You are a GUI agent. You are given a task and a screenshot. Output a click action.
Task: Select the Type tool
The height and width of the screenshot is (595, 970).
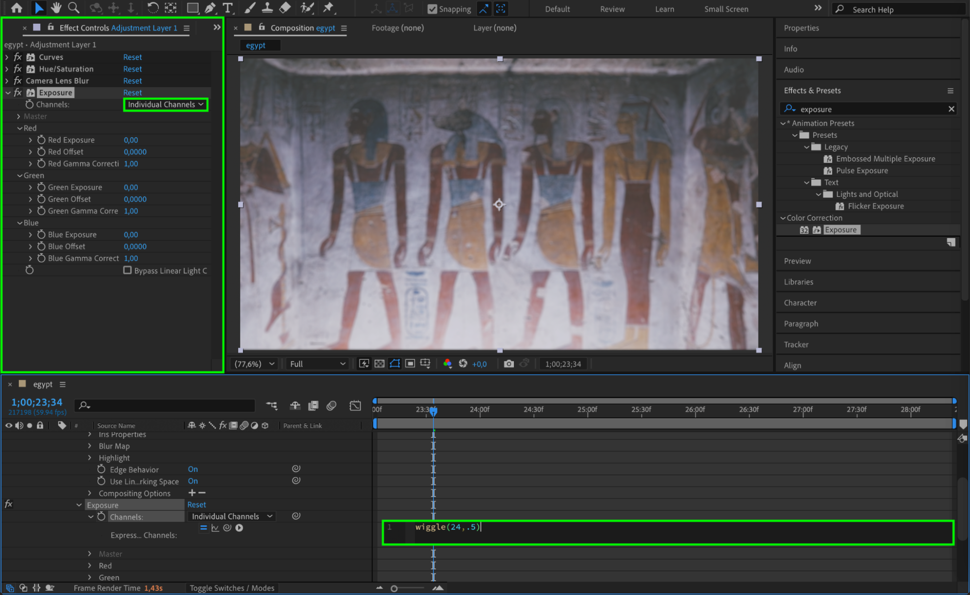pos(228,8)
